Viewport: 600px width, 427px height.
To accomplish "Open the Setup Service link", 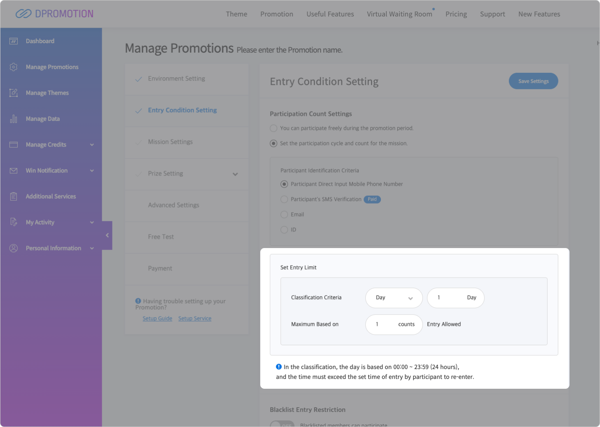I will point(195,318).
